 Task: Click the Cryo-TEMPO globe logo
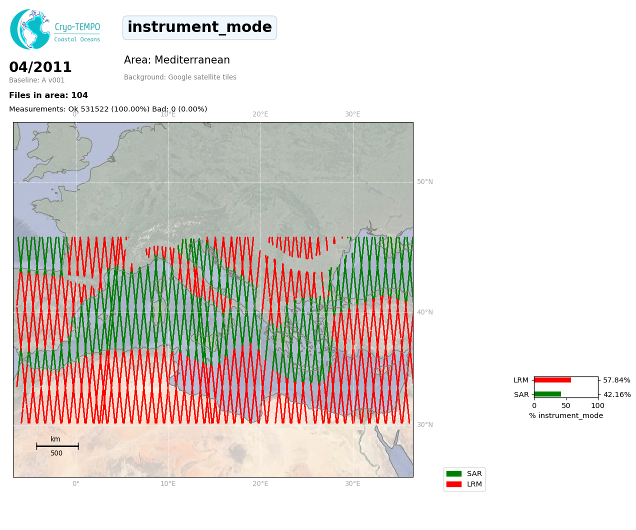30,29
